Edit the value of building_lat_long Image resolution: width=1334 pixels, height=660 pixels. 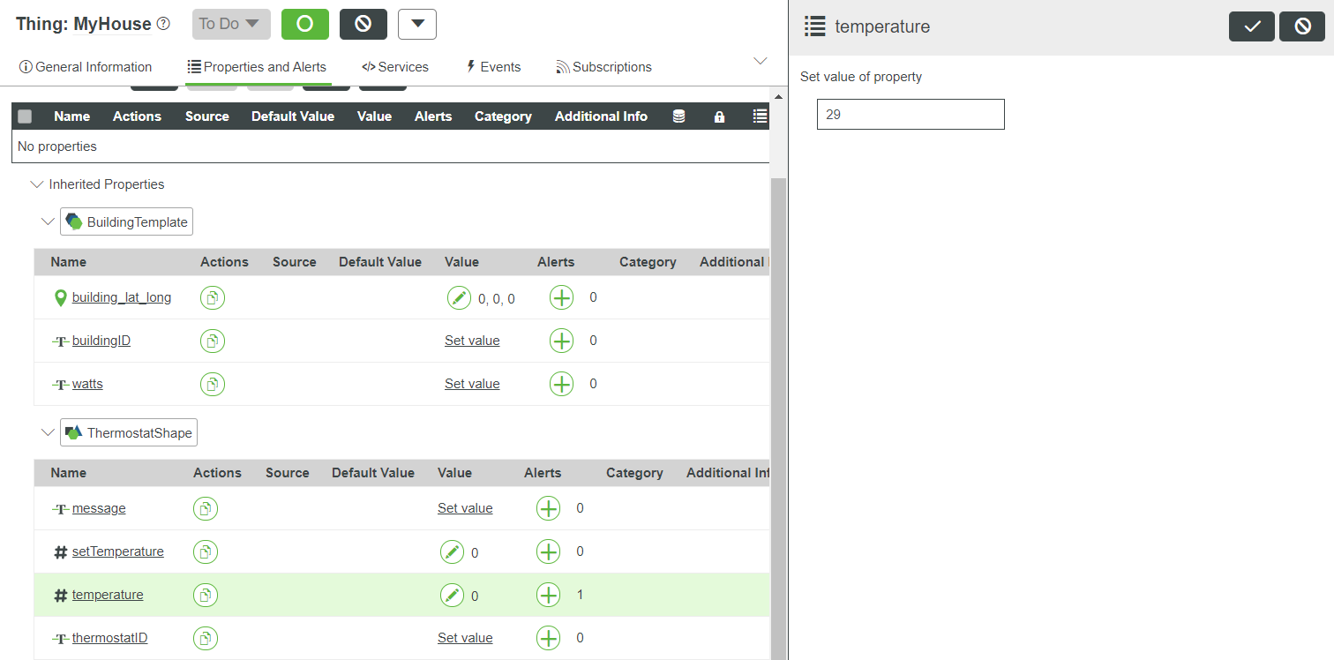[x=459, y=297]
